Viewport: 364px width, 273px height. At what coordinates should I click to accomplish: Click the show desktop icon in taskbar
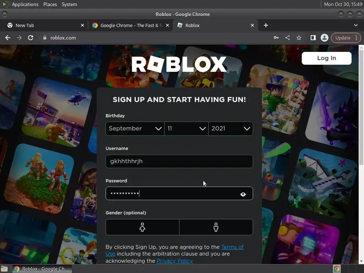(x=4, y=269)
